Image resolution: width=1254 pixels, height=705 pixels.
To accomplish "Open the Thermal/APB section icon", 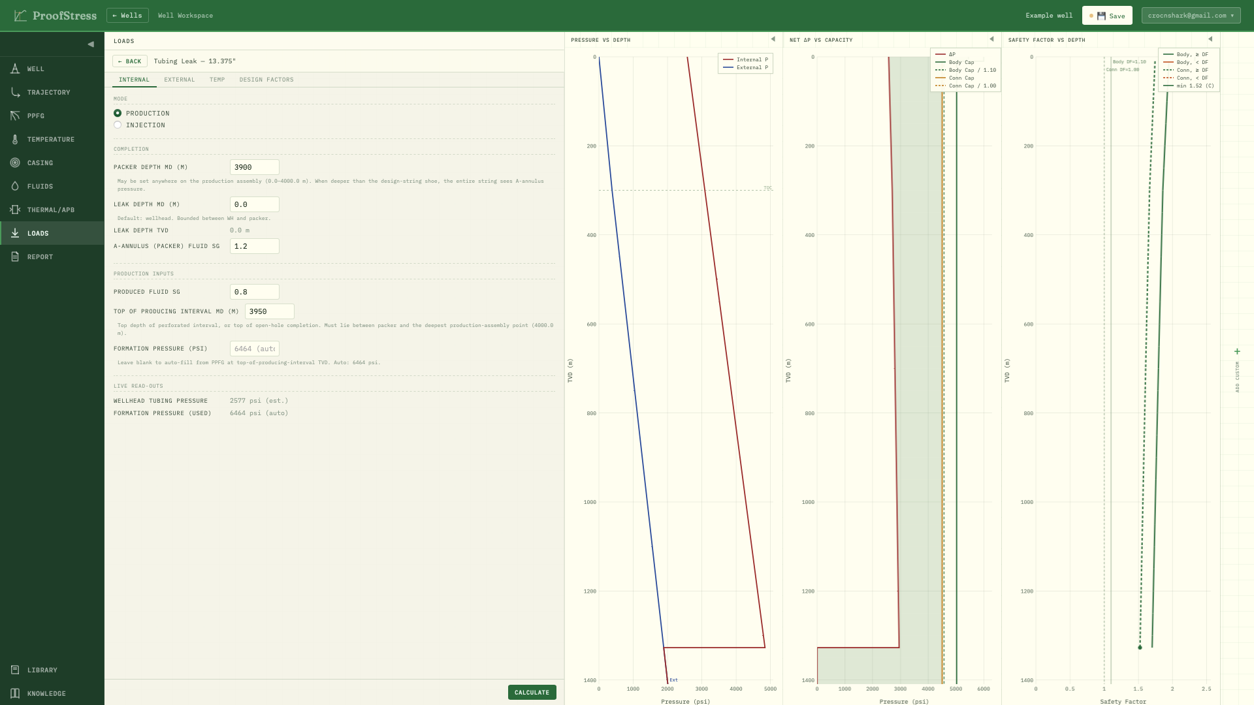I will [x=15, y=210].
